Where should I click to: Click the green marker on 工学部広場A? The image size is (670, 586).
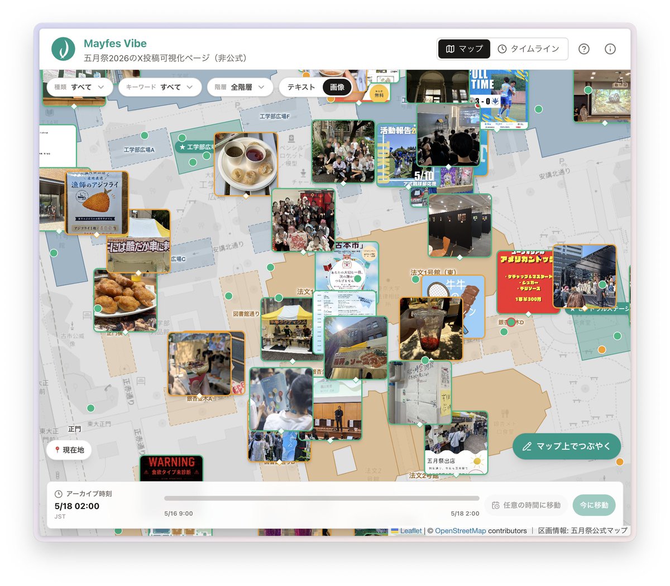(145, 136)
